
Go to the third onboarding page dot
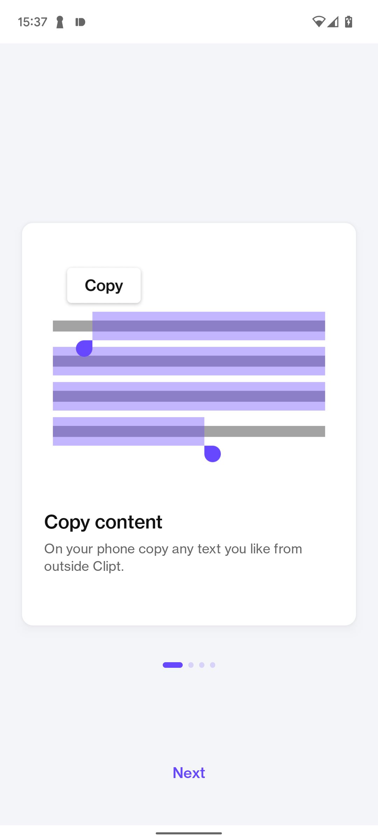point(202,665)
